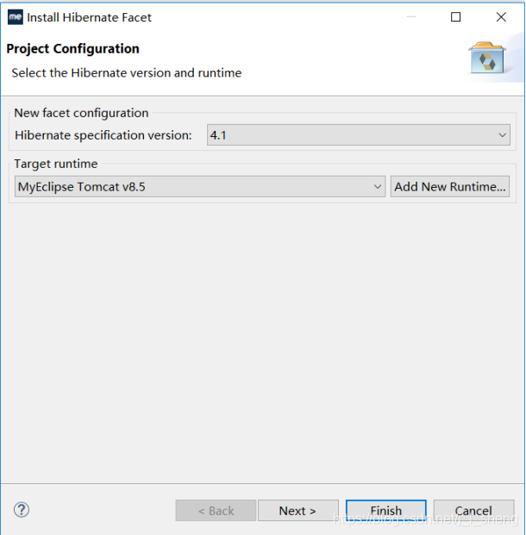Cancel the Install Hibernate Facet dialog
Viewport: 526px width, 535px height.
click(x=473, y=510)
